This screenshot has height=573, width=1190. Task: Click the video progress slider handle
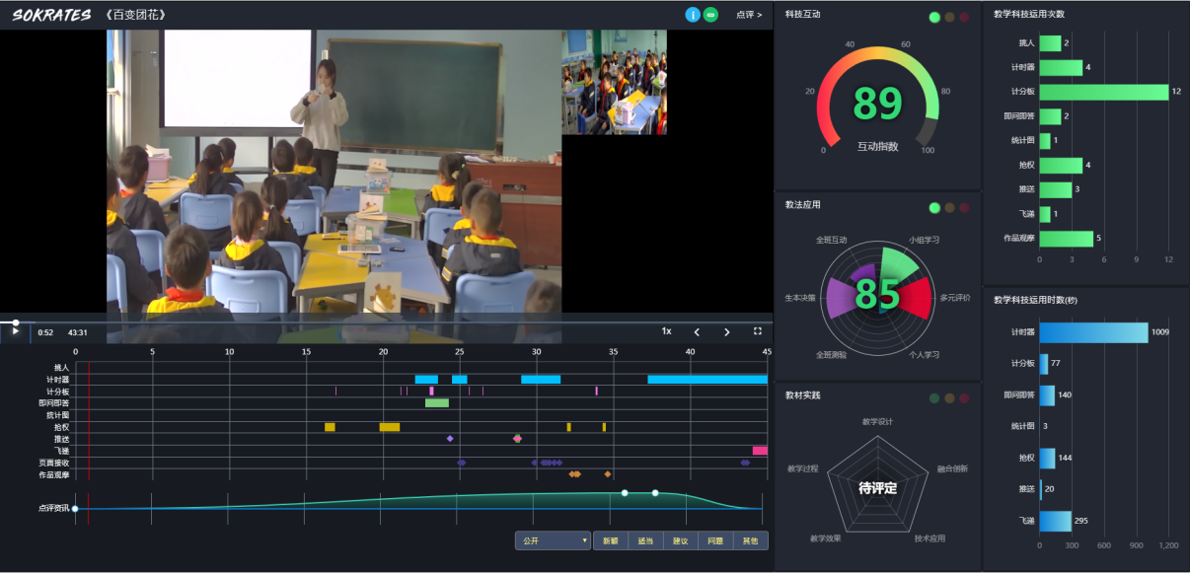pyautogui.click(x=15, y=322)
